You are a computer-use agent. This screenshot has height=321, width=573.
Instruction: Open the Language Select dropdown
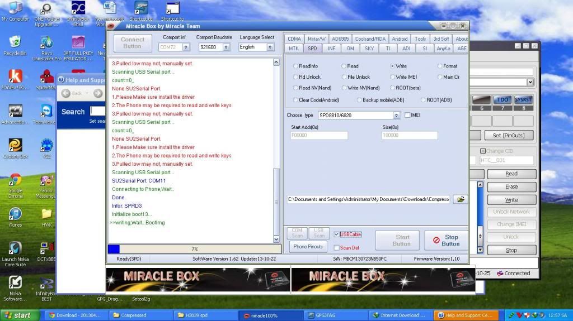(x=270, y=47)
